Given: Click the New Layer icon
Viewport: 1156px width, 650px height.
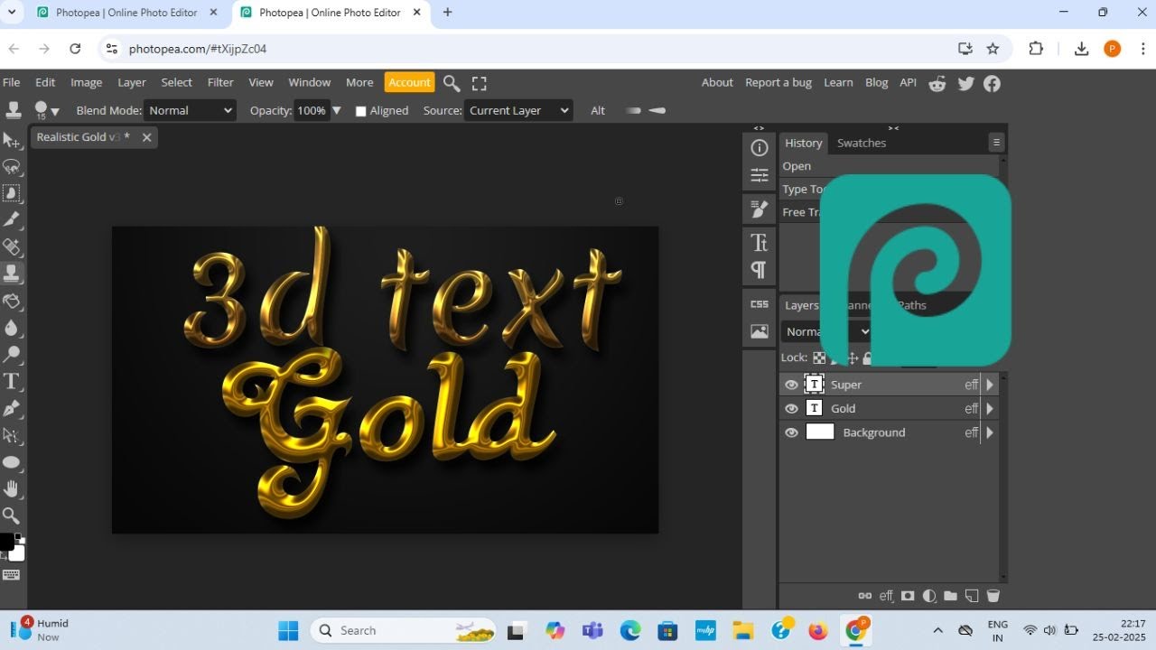Looking at the screenshot, I should pos(972,596).
